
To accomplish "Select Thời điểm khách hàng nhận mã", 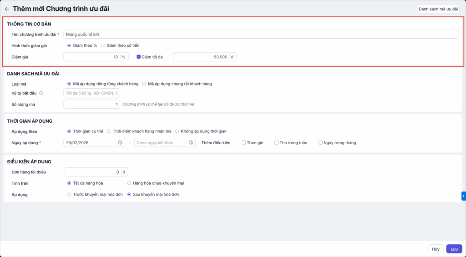I will [109, 131].
